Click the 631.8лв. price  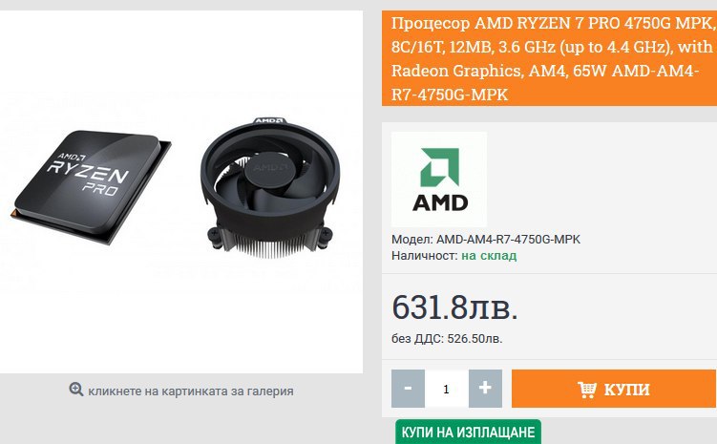454,307
